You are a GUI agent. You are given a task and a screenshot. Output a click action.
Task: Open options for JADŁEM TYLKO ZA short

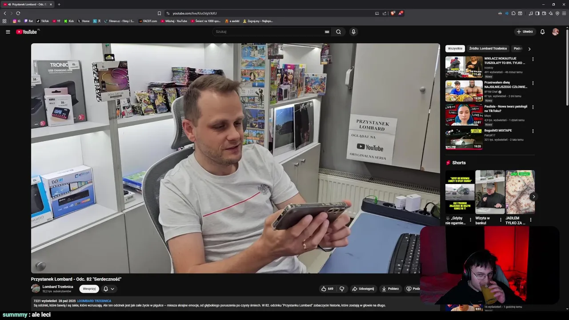pos(530,220)
